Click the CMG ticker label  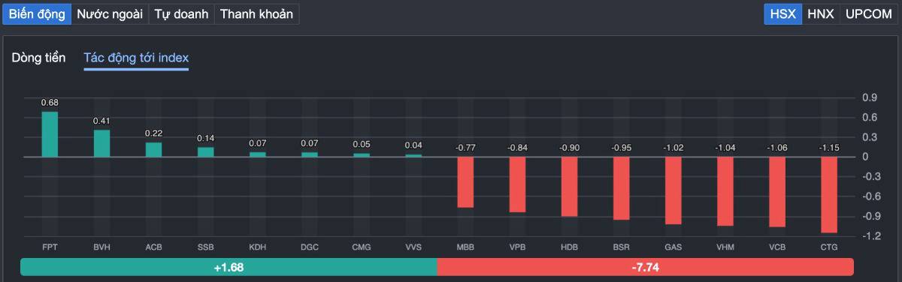click(x=362, y=247)
